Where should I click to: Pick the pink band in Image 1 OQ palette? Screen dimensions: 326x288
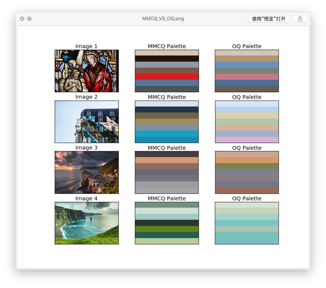[247, 77]
